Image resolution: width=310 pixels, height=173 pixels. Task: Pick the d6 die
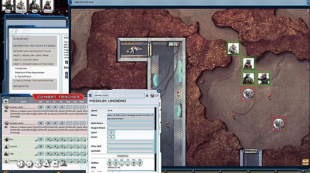click(55, 164)
